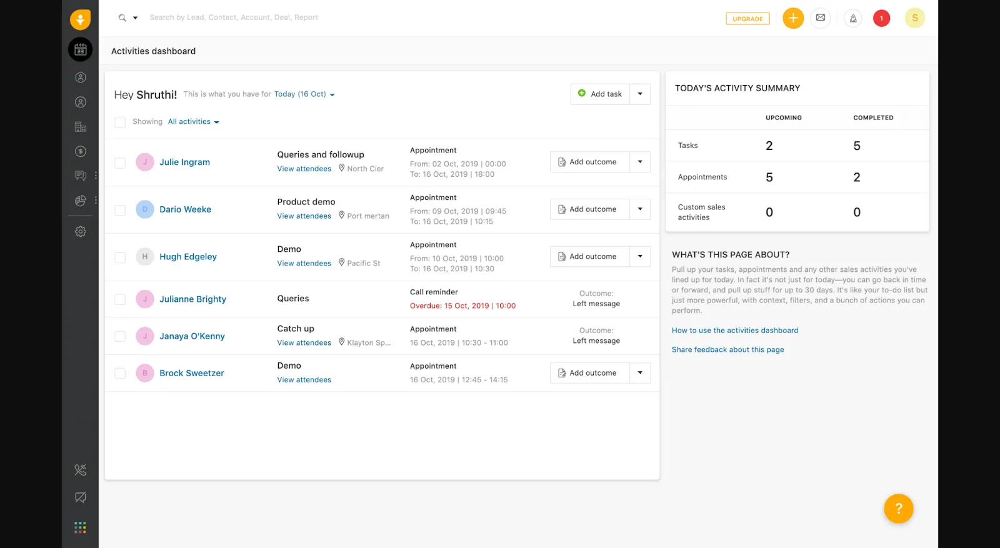Expand the arrow next to Add task
This screenshot has width=1000, height=548.
coord(640,94)
